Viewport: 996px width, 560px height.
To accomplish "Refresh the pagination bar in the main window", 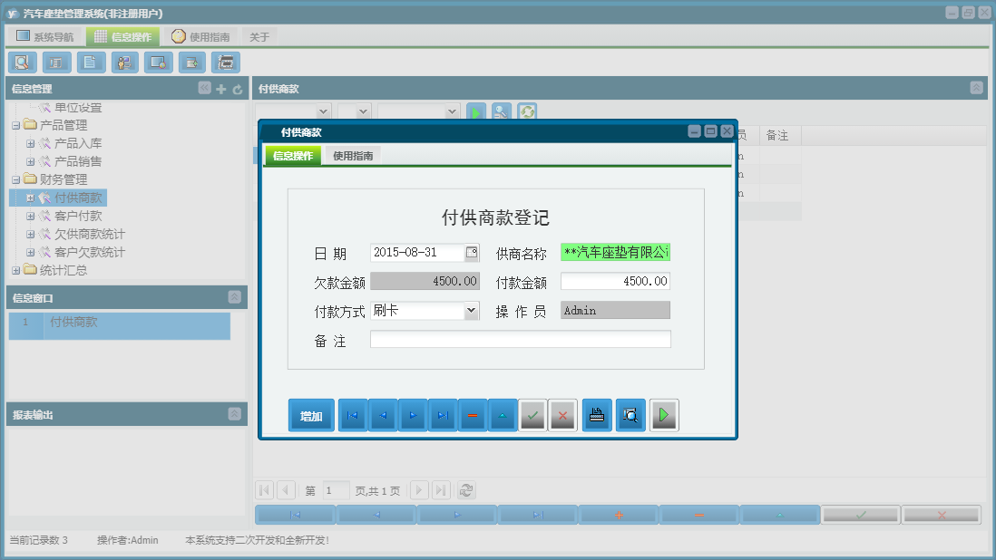I will click(466, 490).
